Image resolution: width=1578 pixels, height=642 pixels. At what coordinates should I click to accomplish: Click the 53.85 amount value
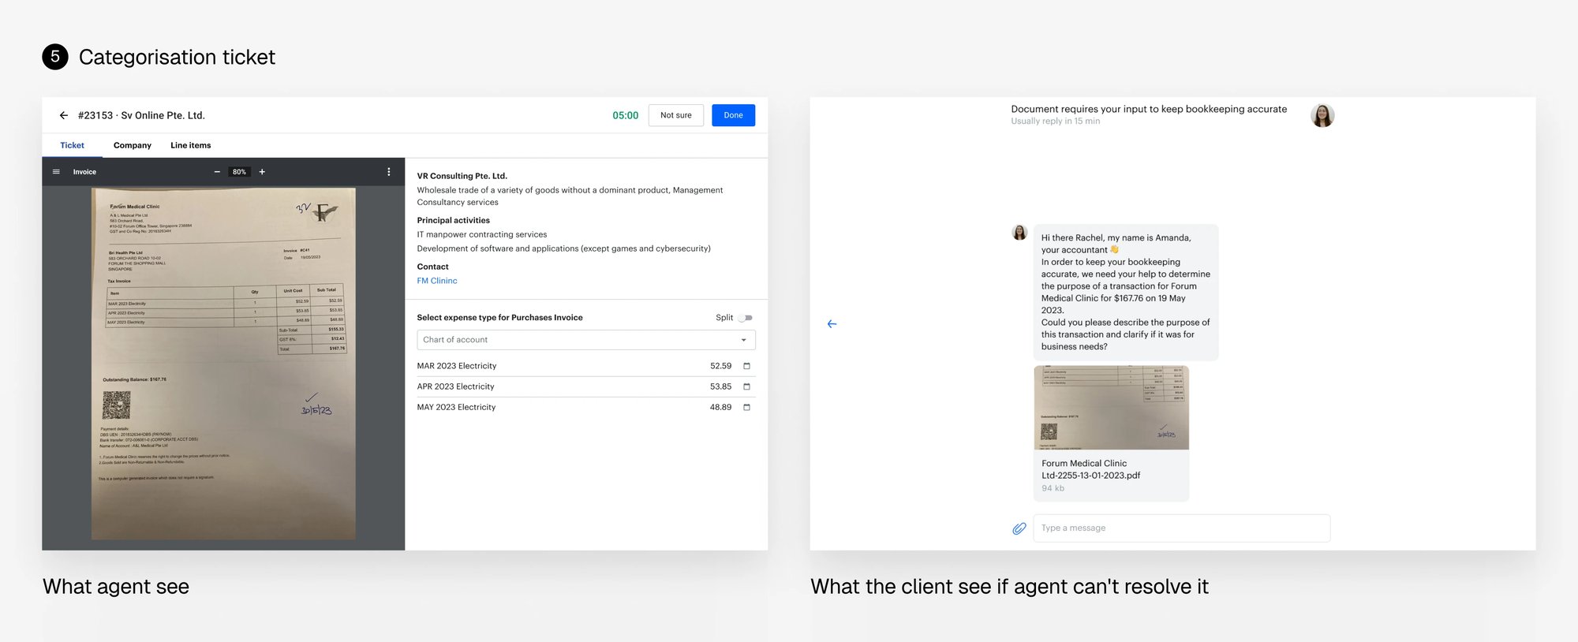tap(720, 386)
